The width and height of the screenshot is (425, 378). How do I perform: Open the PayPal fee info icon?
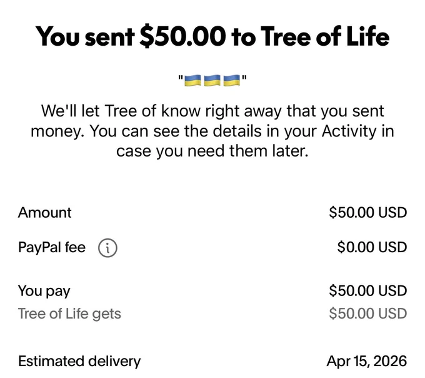107,248
